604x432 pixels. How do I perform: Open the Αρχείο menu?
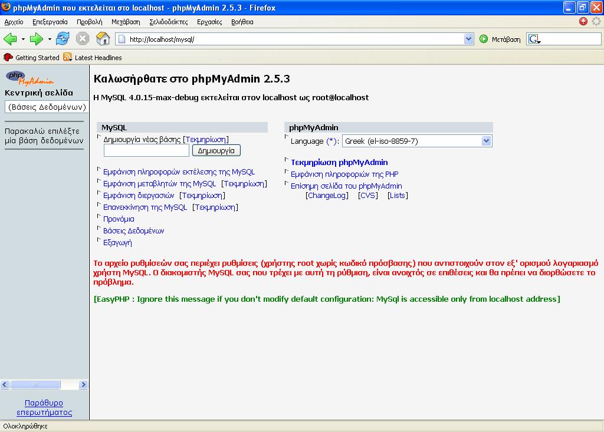coord(14,22)
